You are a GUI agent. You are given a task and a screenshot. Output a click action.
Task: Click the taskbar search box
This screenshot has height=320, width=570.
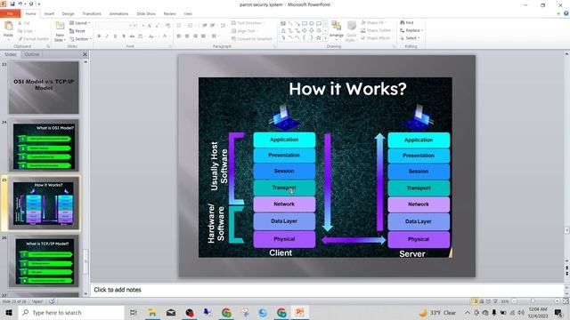click(71, 312)
